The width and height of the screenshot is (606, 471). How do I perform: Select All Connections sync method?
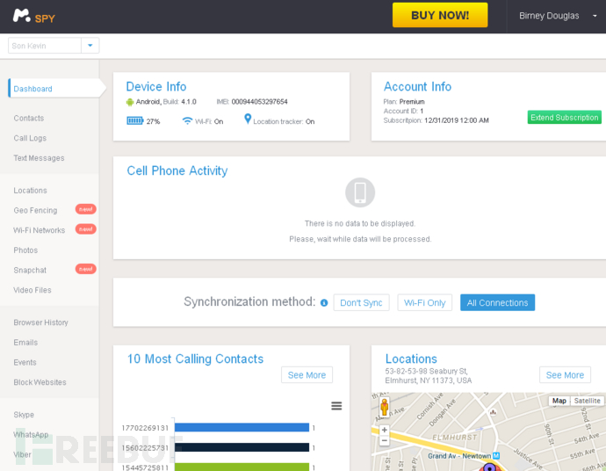tap(497, 303)
